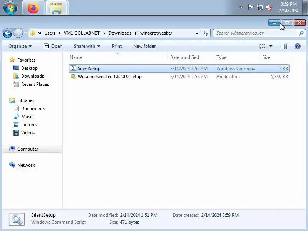The height and width of the screenshot is (231, 308).
Task: Refresh the folder with the refresh button
Action: click(x=206, y=33)
